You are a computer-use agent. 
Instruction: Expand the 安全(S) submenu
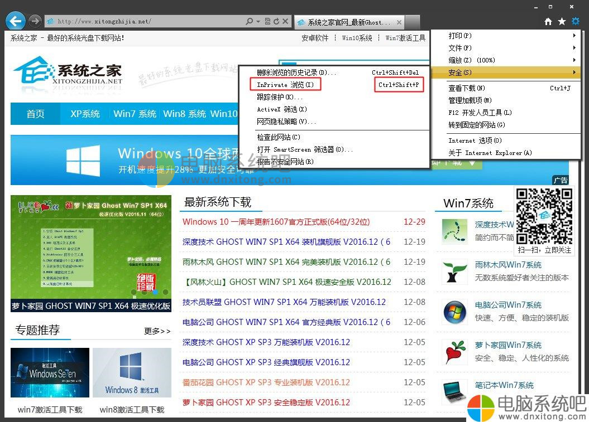click(x=506, y=72)
